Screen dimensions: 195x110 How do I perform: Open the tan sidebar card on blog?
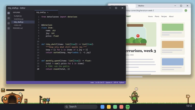(x=173, y=47)
